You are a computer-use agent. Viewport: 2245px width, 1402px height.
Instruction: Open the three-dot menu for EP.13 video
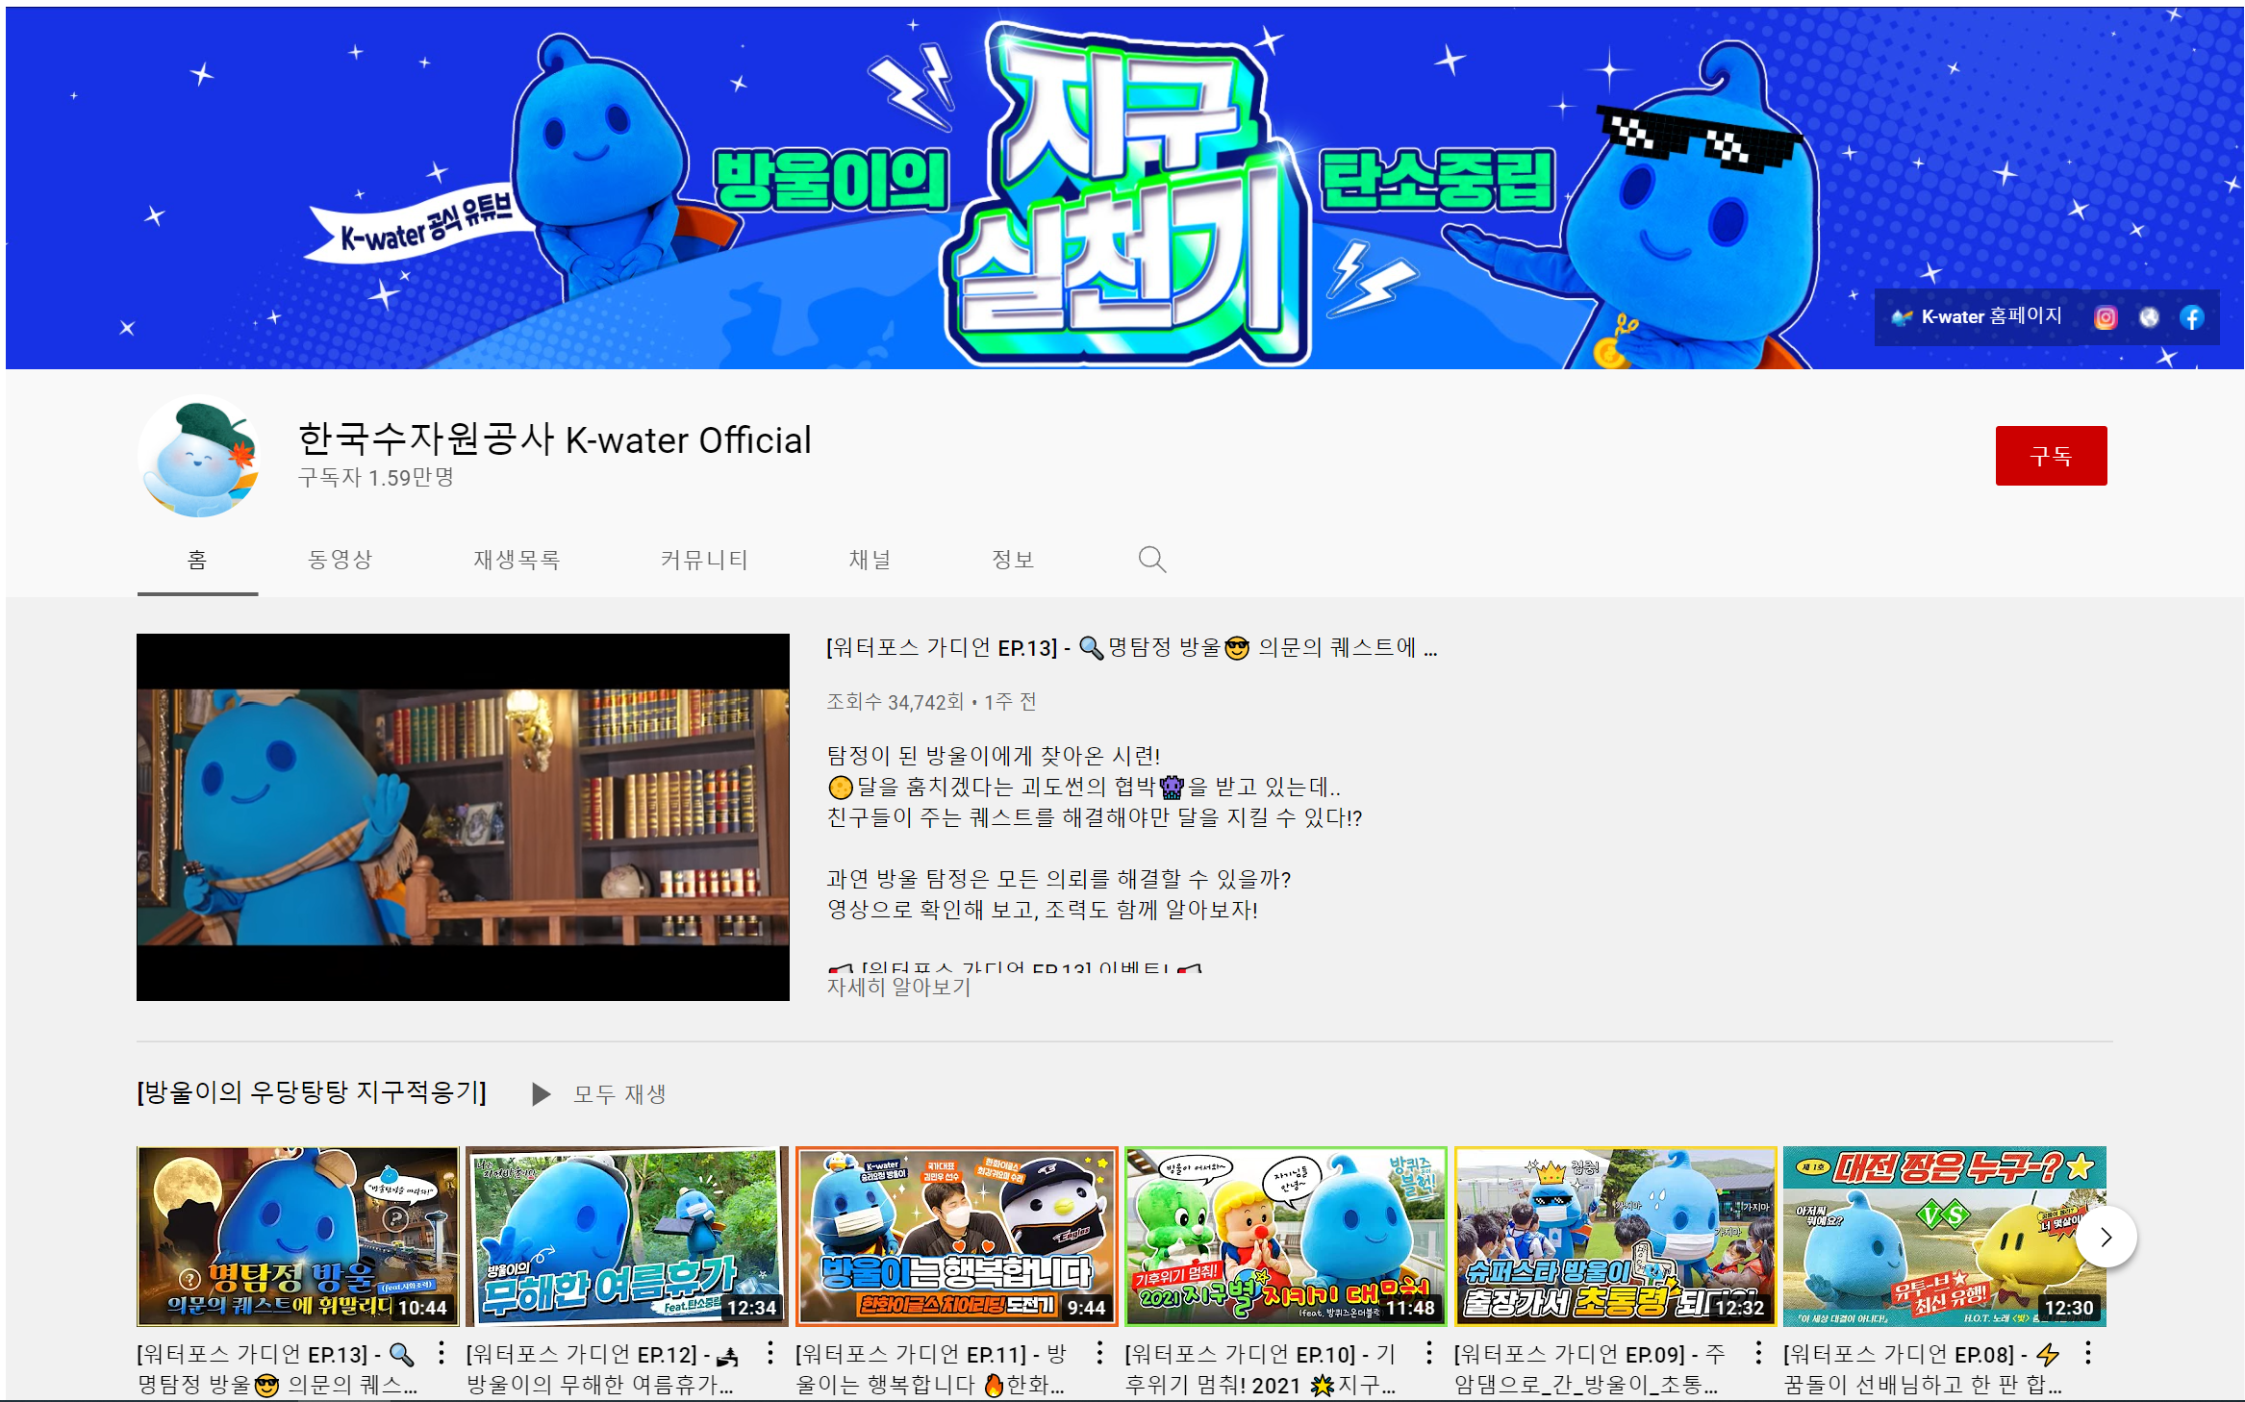441,1353
